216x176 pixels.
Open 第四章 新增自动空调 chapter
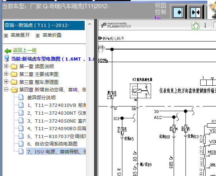click(x=52, y=90)
